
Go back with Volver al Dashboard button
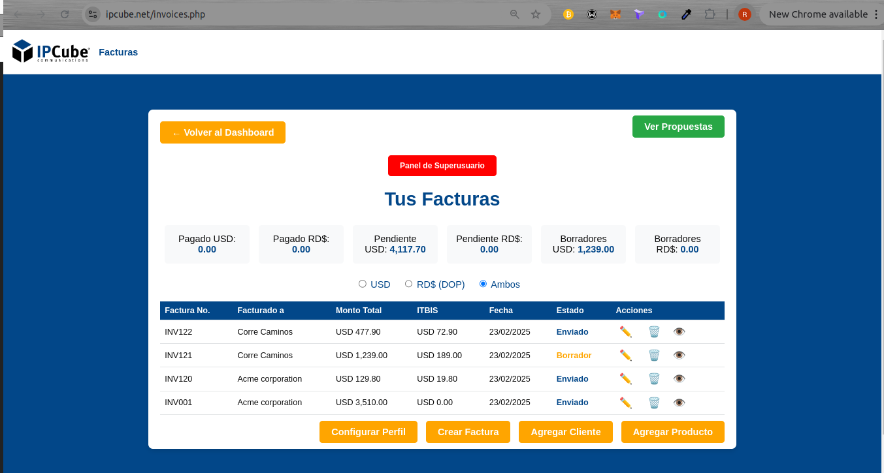(223, 132)
